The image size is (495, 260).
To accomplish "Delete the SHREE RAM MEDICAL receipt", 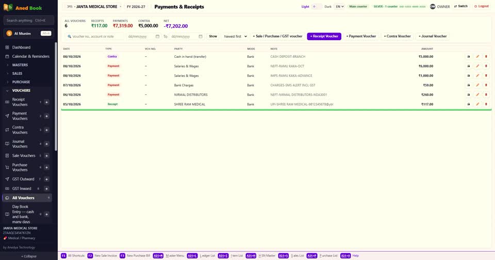I will (x=486, y=104).
